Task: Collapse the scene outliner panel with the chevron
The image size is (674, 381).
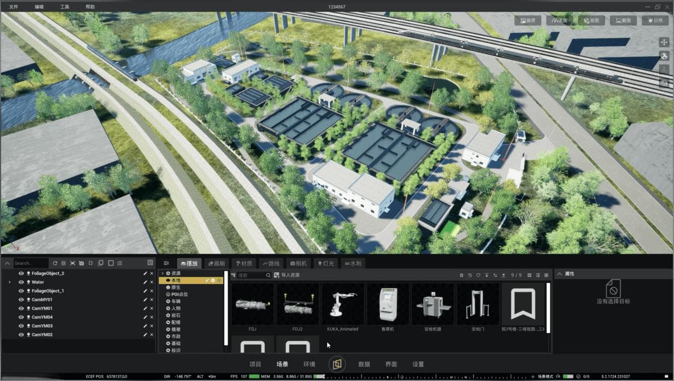Action: [x=7, y=263]
